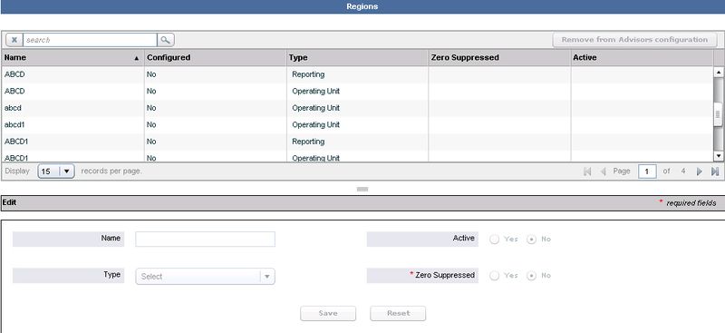
Task: Select Yes for Active
Action: [494, 240]
